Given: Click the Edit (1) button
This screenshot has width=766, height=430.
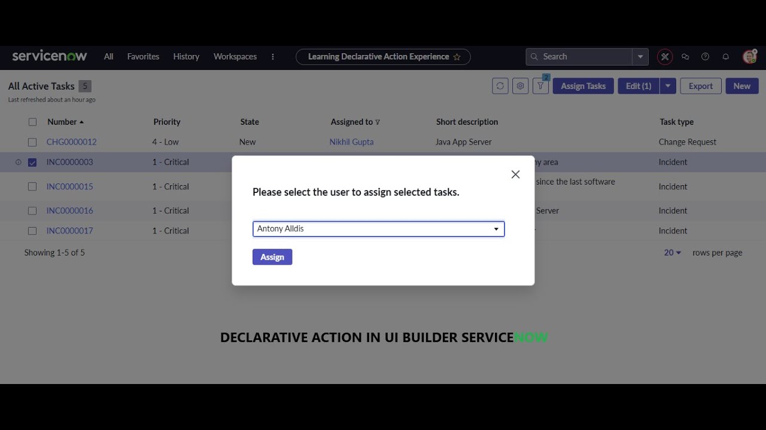Looking at the screenshot, I should click(639, 86).
